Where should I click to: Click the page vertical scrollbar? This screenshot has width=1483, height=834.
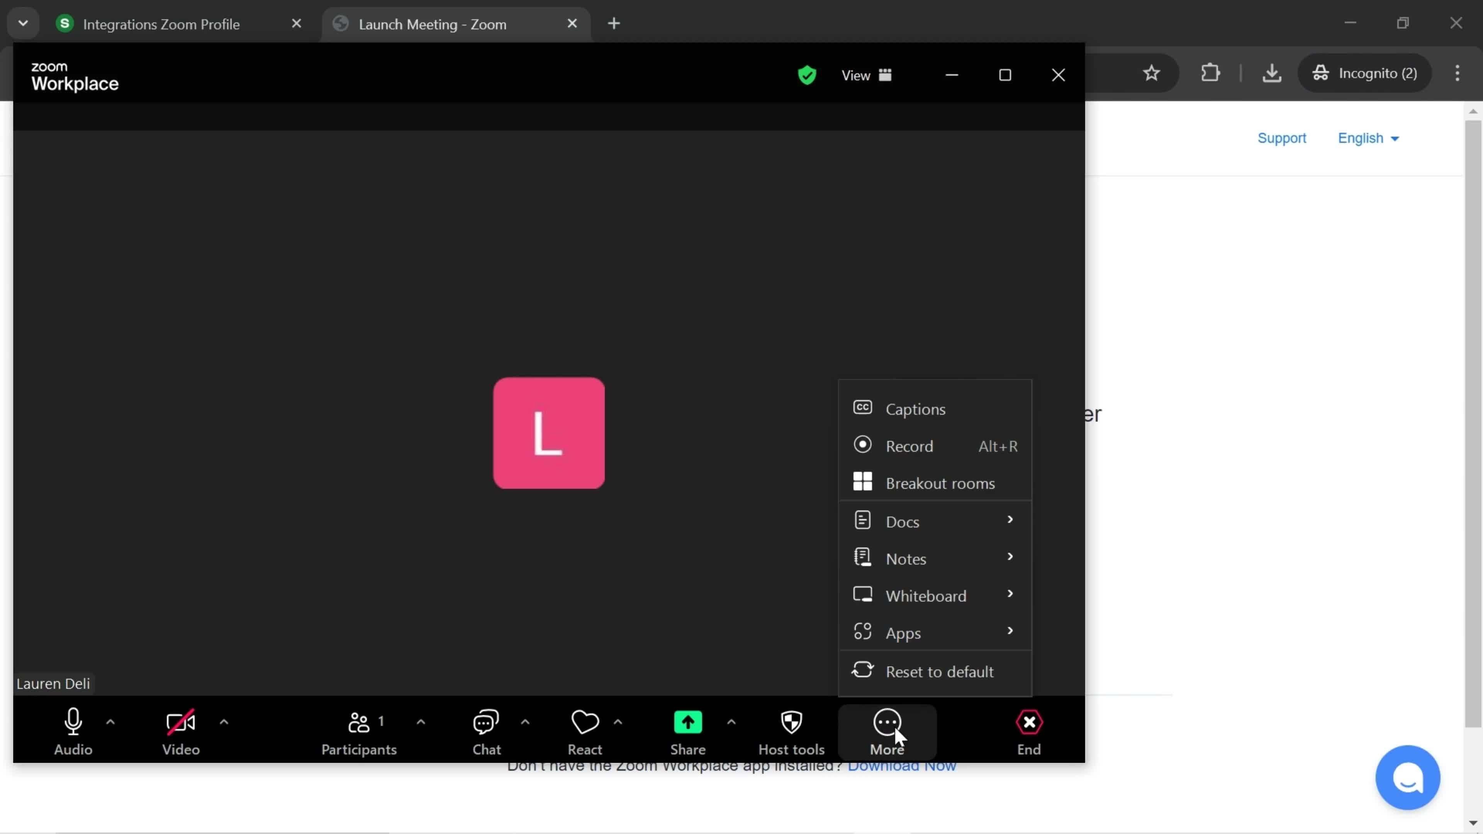point(1473,424)
